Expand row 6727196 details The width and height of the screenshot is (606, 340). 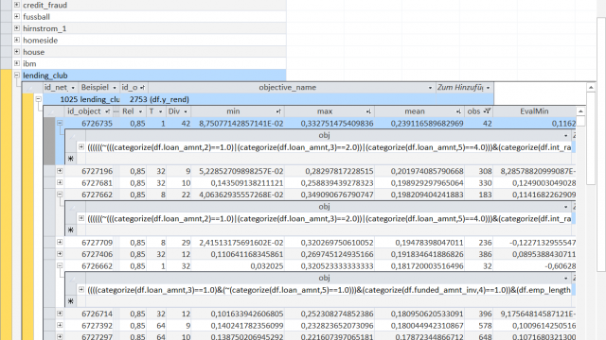(x=60, y=170)
